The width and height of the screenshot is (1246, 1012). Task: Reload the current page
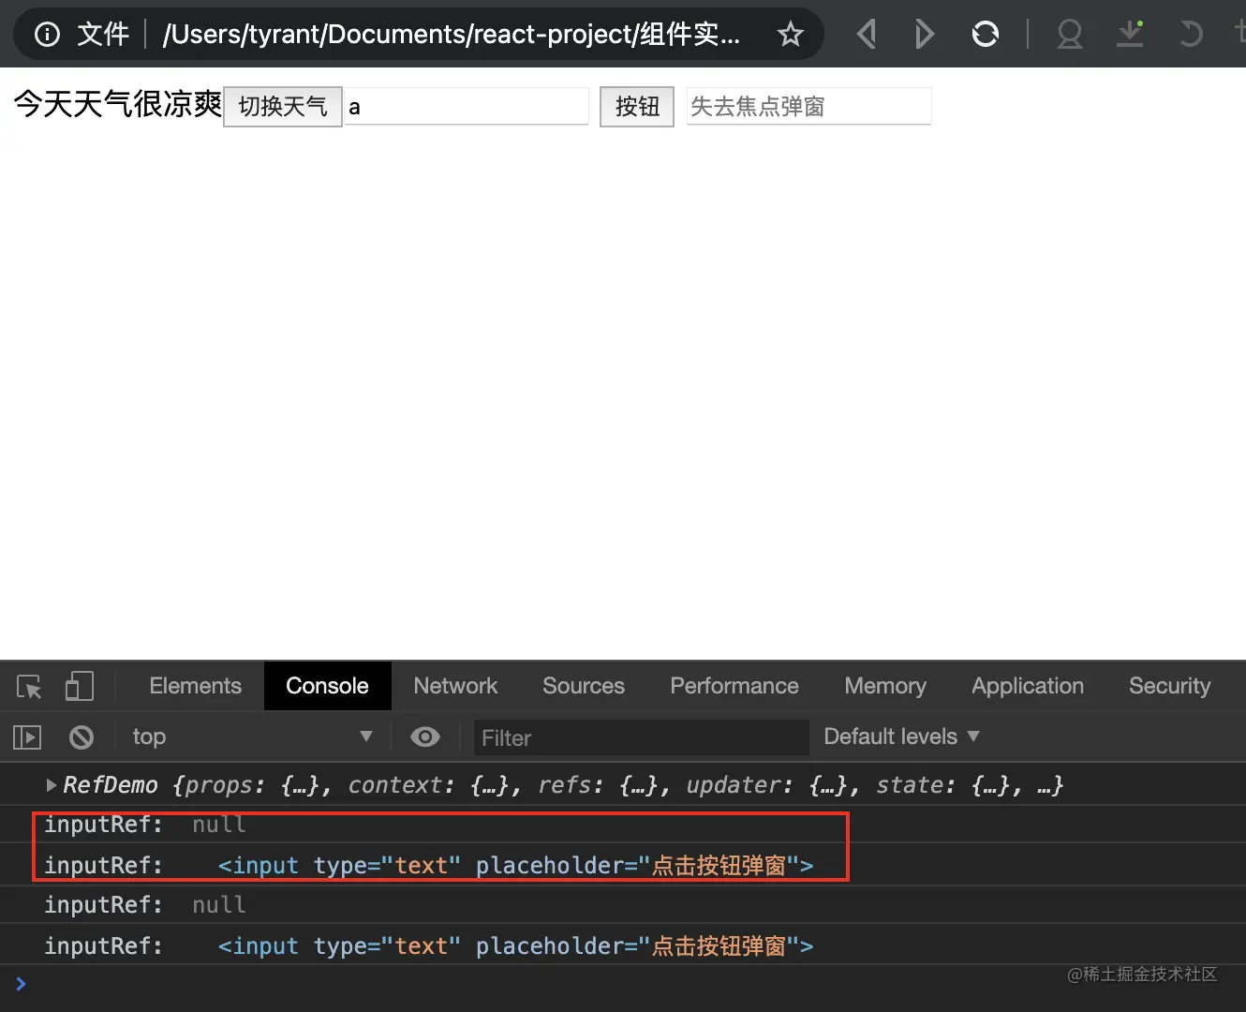(986, 35)
